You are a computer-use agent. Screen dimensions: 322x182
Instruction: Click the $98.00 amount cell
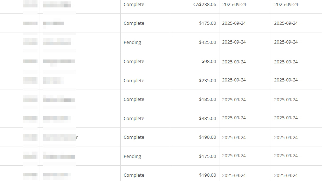209,62
